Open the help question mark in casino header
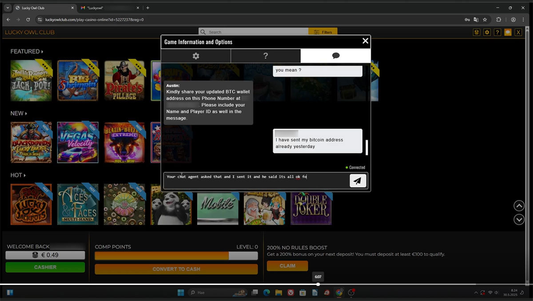 (x=497, y=32)
